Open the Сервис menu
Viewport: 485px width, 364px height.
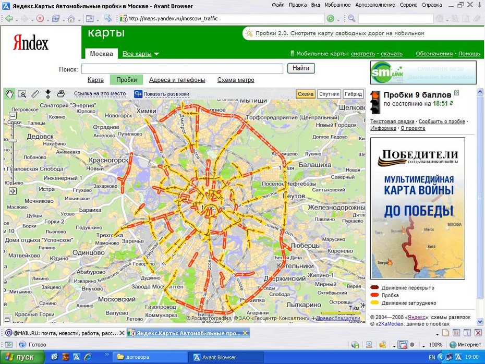pyautogui.click(x=408, y=5)
